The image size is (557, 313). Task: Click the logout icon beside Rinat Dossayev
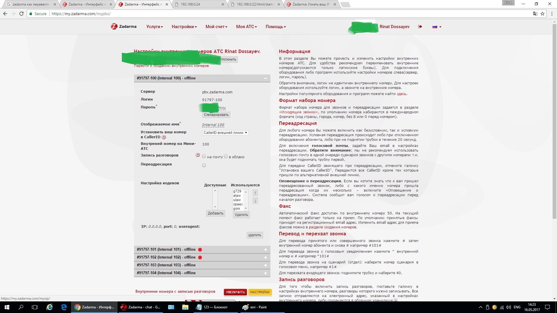point(420,27)
